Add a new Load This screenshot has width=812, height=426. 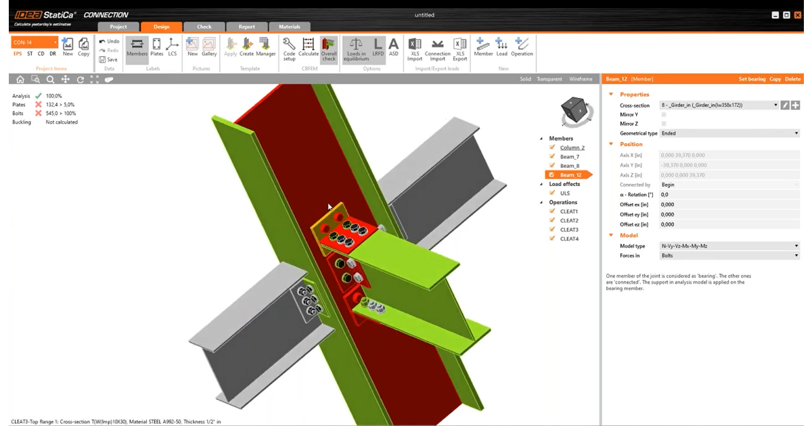(x=501, y=47)
